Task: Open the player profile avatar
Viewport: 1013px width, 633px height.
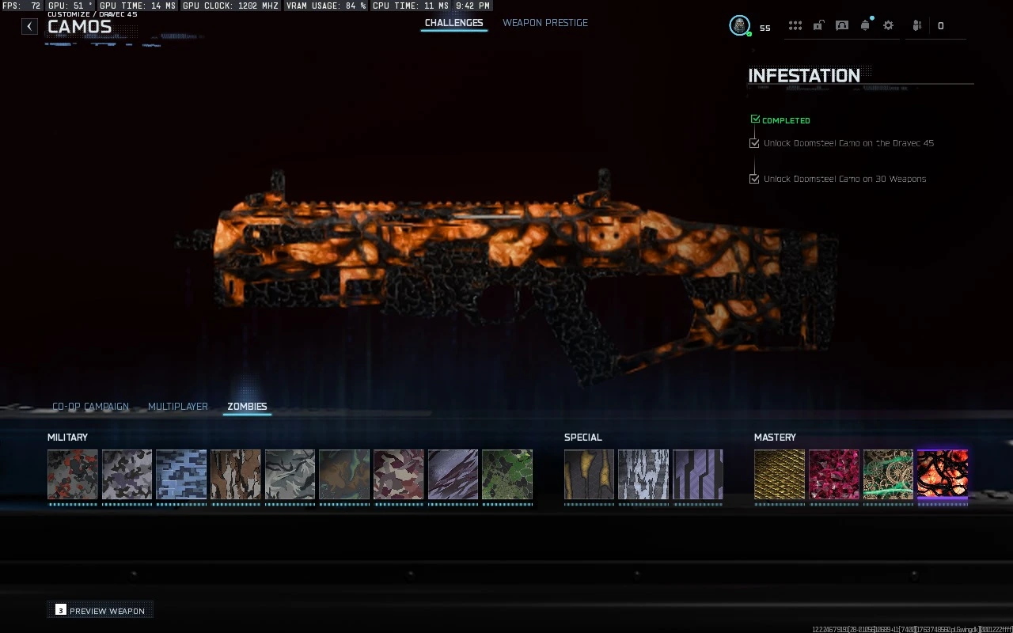Action: (739, 25)
